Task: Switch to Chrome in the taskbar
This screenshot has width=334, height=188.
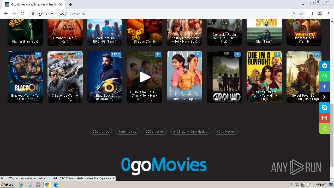Action: pyautogui.click(x=47, y=185)
